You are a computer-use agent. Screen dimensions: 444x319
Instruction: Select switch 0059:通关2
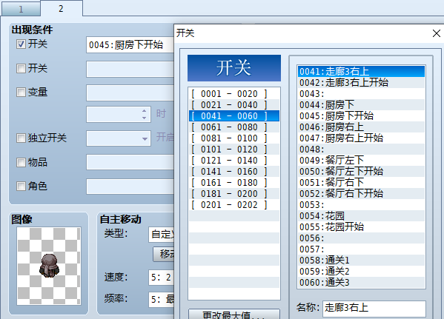(361, 271)
